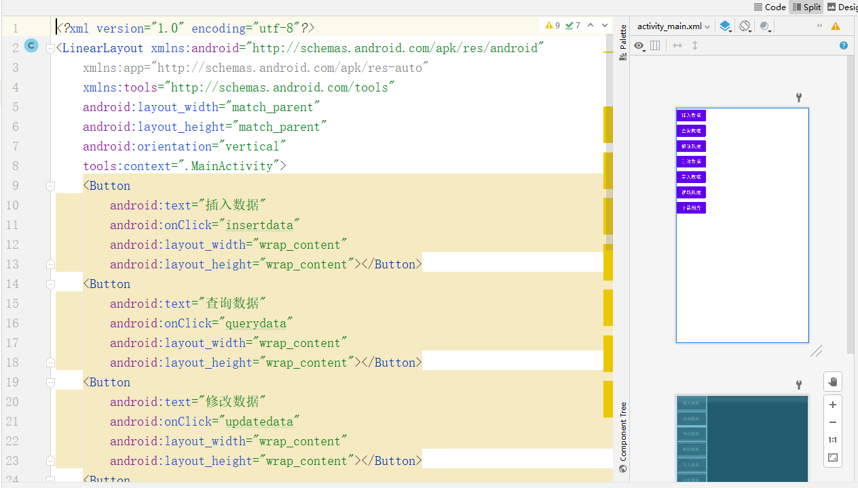Open the Palette tool window tab

623,43
